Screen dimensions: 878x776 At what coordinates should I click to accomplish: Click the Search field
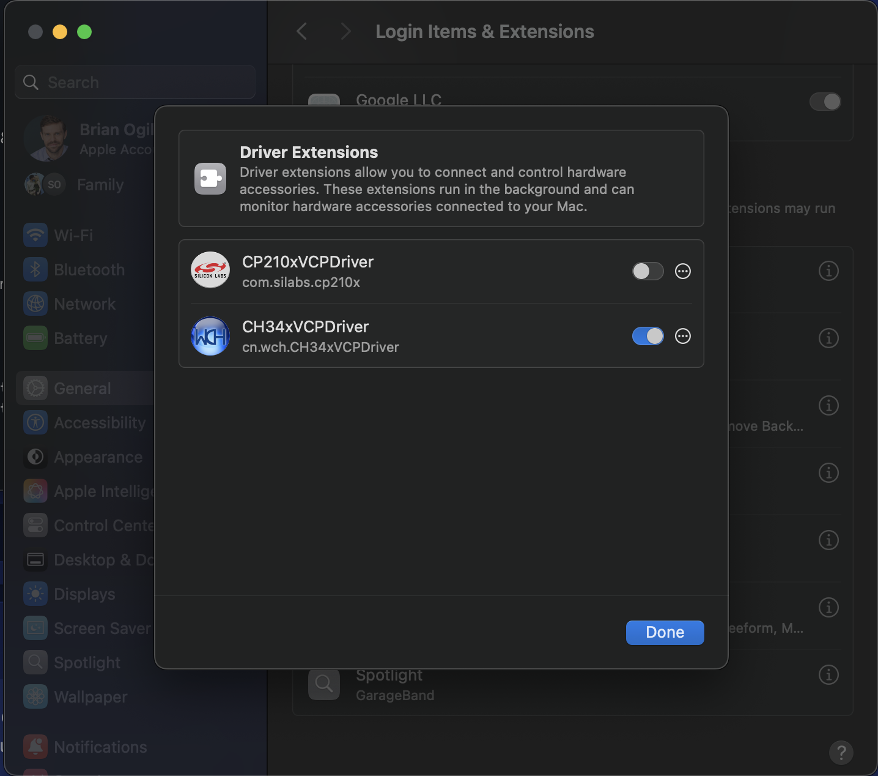click(135, 82)
